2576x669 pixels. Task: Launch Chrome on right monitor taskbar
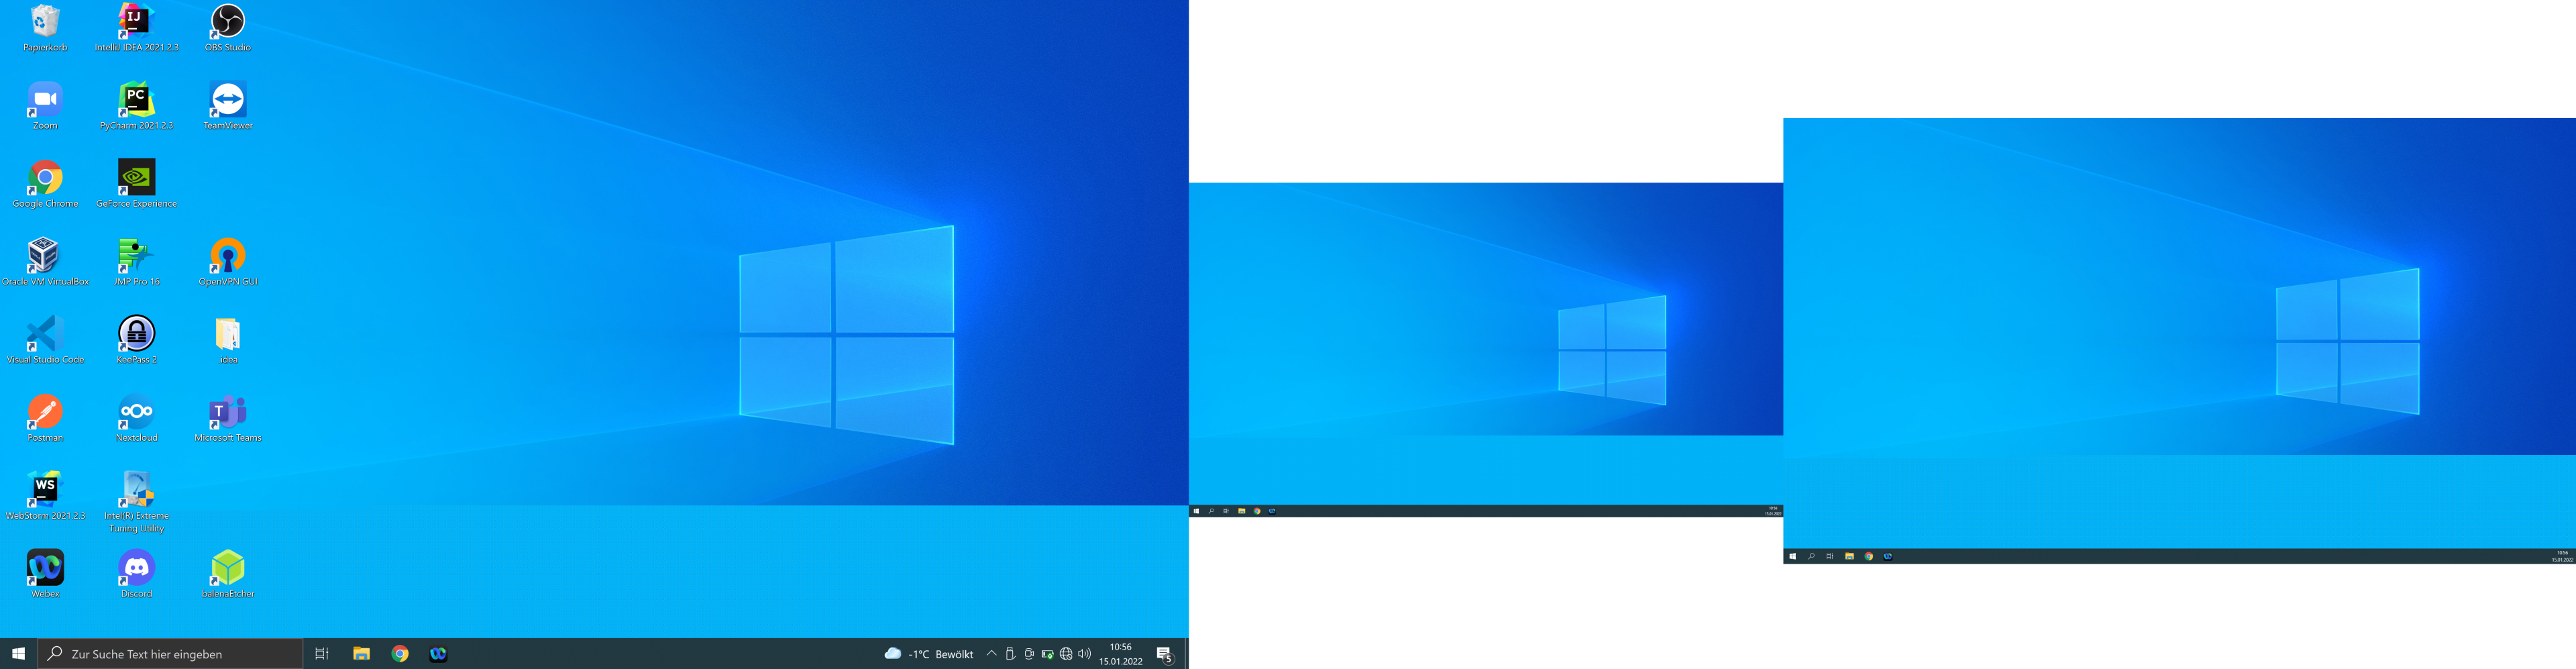coord(1868,556)
